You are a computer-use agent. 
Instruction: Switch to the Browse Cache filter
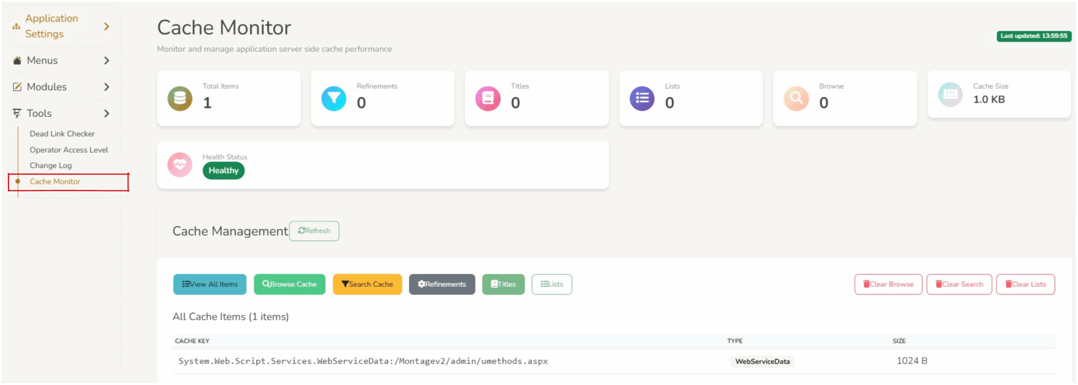pos(289,284)
